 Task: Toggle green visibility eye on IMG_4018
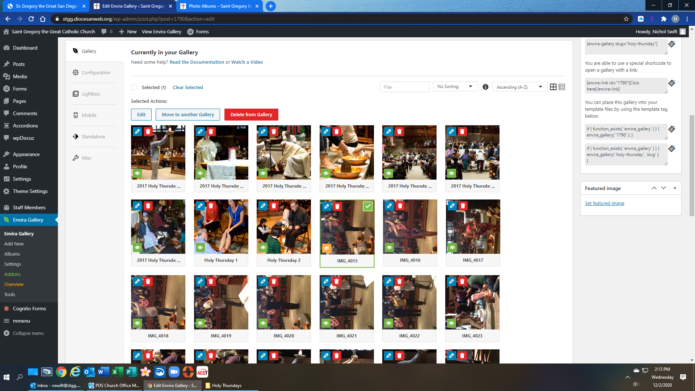[137, 323]
